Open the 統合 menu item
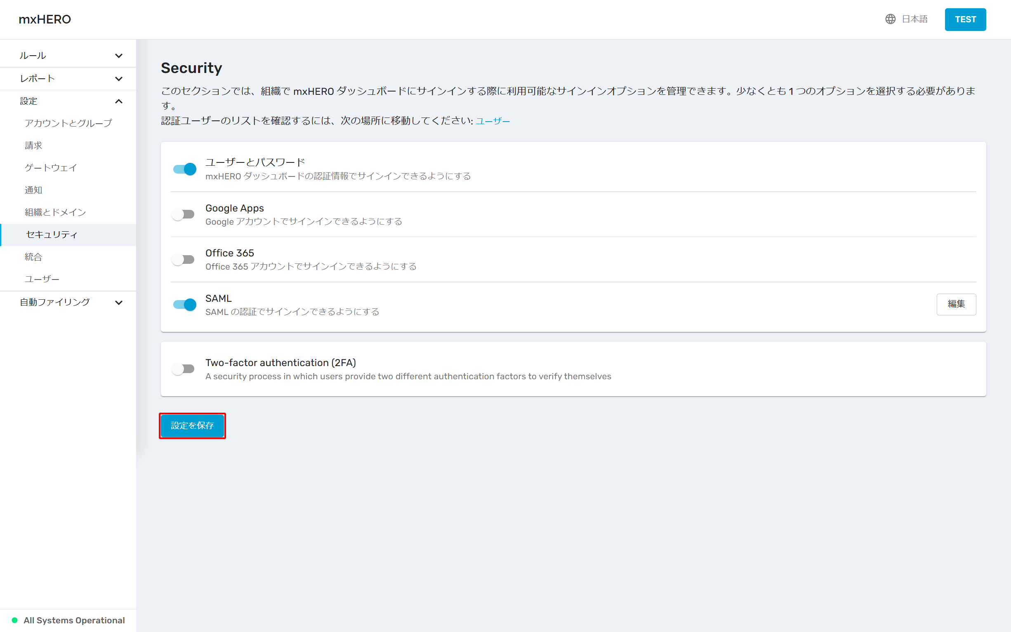This screenshot has height=632, width=1011. (x=33, y=257)
